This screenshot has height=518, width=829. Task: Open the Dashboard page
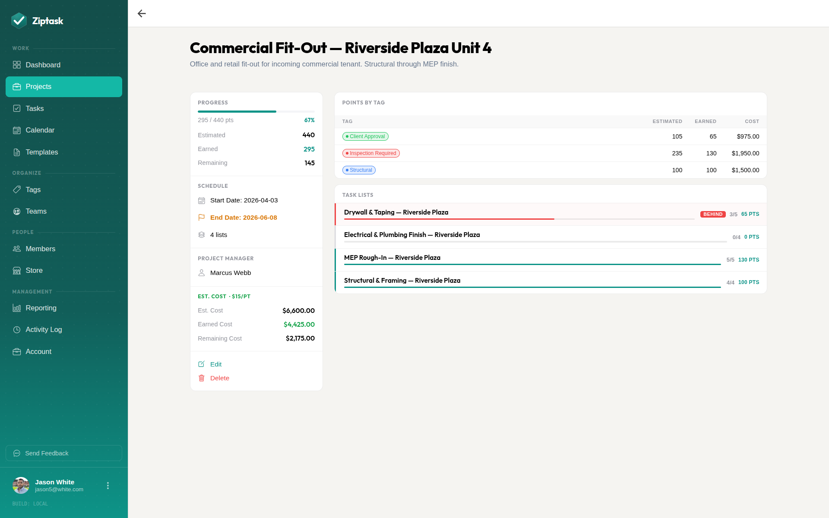tap(64, 65)
